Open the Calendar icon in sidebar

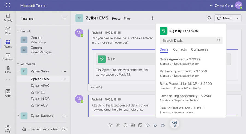[x=8, y=57]
